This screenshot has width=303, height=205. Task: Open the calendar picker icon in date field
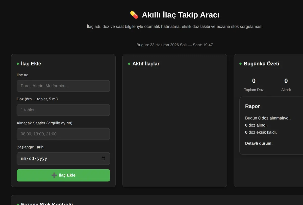(103, 158)
